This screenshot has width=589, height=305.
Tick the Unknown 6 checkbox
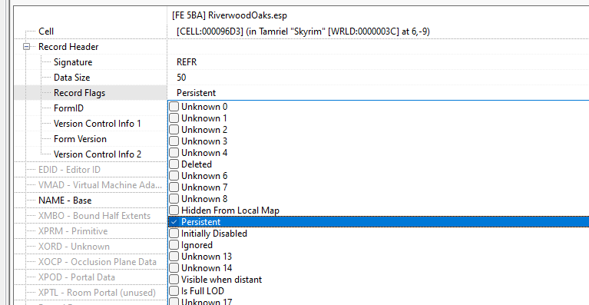pyautogui.click(x=174, y=176)
